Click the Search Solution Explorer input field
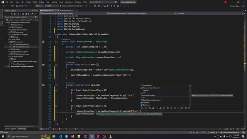Viewport: 247px width, 139px height. pos(19,17)
